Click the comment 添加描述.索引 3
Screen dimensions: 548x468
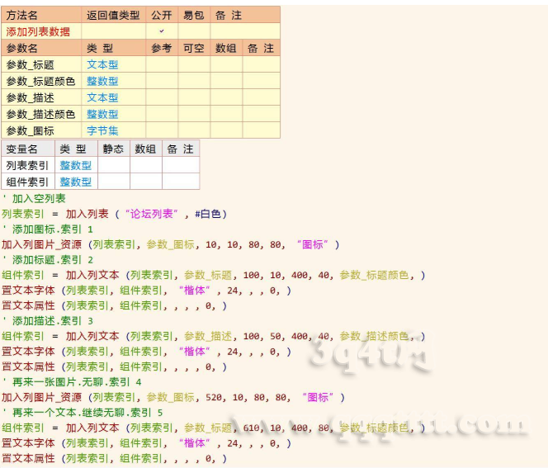(x=48, y=321)
